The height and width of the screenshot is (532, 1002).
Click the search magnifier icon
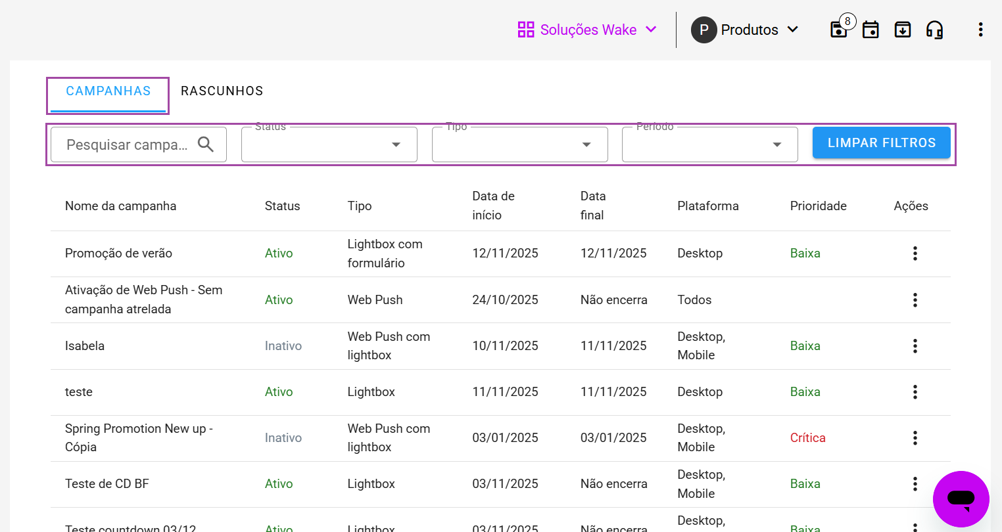[206, 144]
